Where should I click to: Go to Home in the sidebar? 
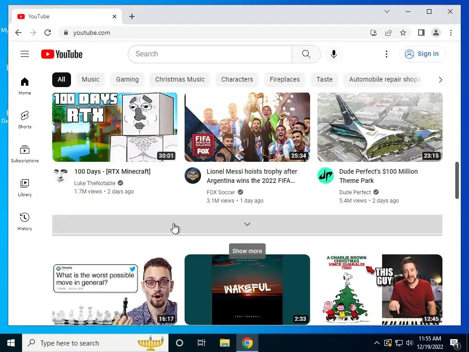click(x=25, y=86)
